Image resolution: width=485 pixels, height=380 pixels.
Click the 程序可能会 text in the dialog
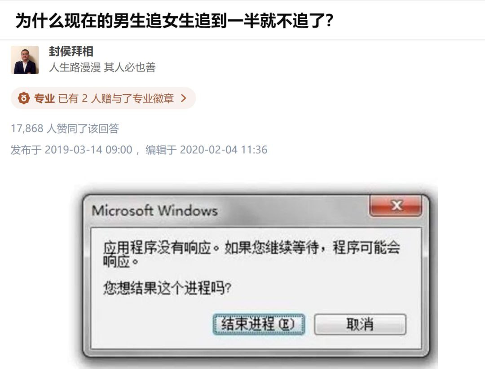point(366,247)
